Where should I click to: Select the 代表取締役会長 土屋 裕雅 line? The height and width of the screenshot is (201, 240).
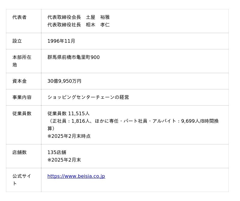click(x=79, y=17)
